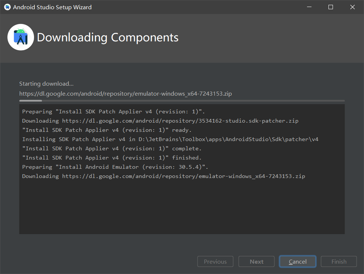Click the Starting download status text
Screen dimensions: 364x274
tap(46, 83)
